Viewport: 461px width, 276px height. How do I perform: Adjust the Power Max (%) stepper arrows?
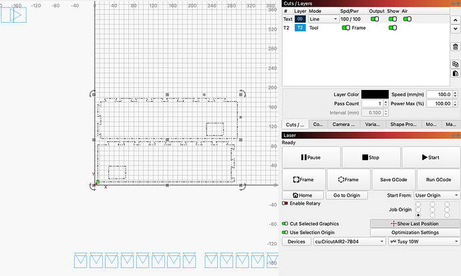[x=455, y=103]
